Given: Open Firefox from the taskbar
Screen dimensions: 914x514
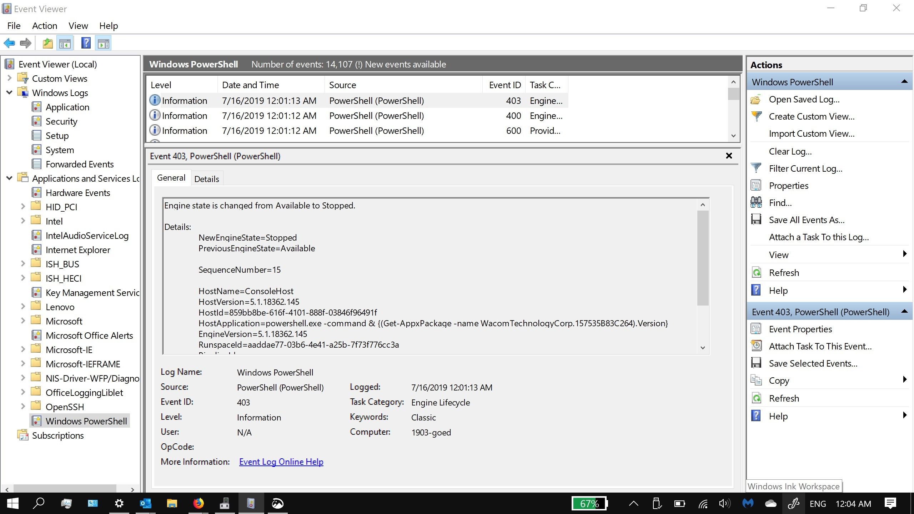Looking at the screenshot, I should [x=198, y=503].
